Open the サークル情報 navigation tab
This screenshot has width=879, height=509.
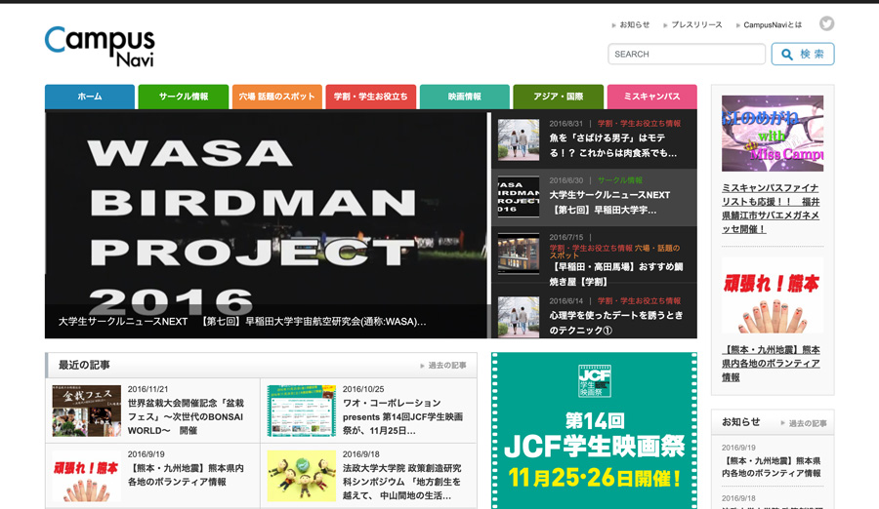[x=184, y=97]
